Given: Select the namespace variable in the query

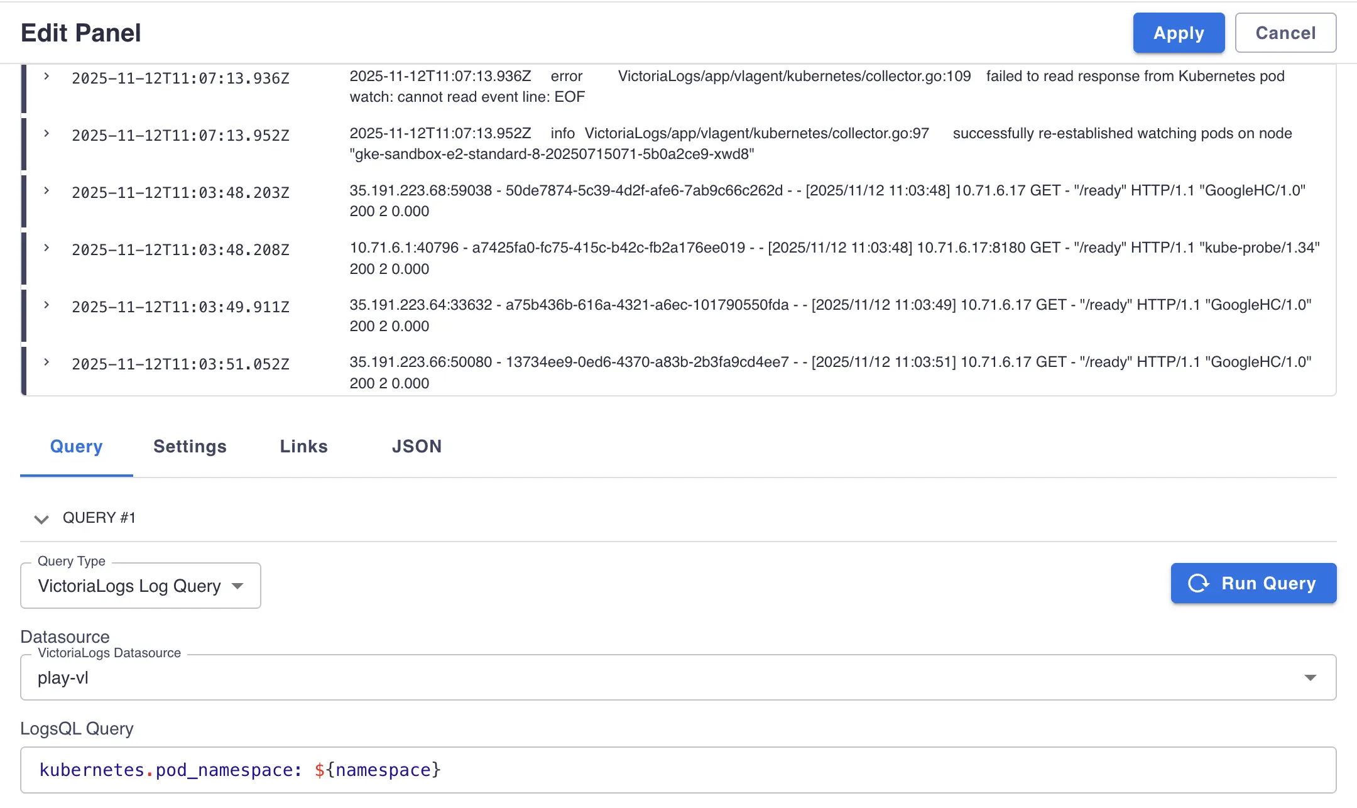Looking at the screenshot, I should (377, 769).
